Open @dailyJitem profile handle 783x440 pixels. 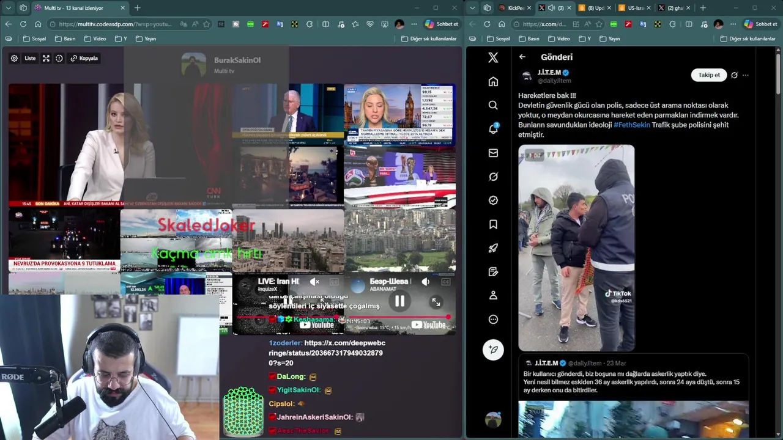point(554,81)
